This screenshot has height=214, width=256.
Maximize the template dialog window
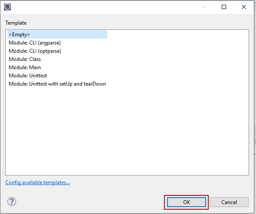tap(224, 7)
